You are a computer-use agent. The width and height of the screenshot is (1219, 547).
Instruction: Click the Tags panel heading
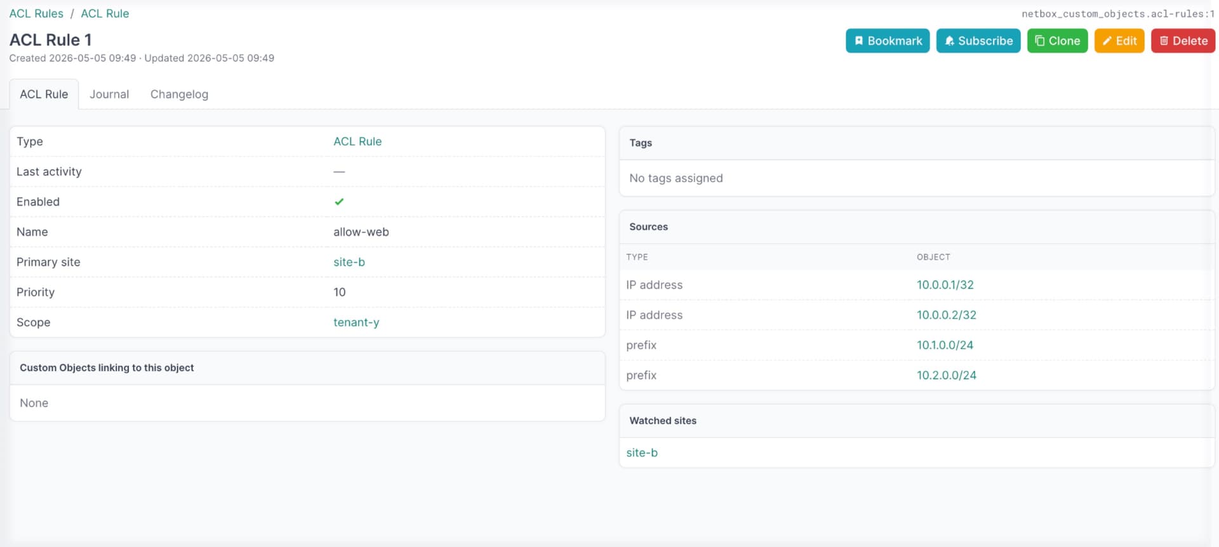(x=641, y=143)
